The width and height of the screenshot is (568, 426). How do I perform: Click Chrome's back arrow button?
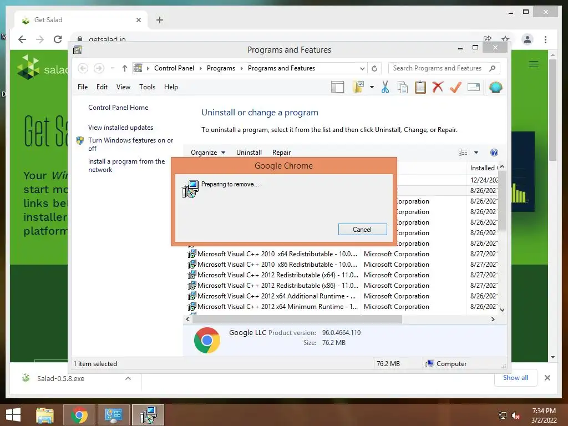[x=22, y=39]
